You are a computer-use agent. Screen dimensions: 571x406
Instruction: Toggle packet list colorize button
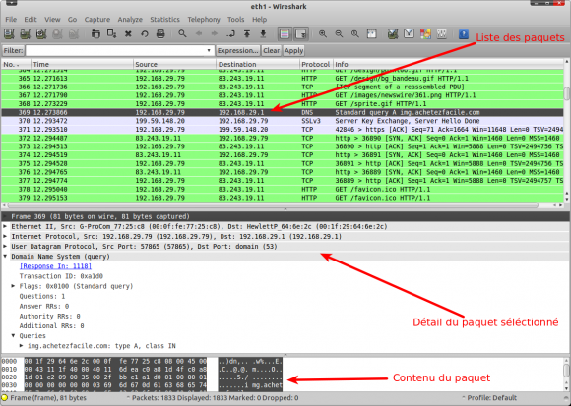click(x=285, y=34)
